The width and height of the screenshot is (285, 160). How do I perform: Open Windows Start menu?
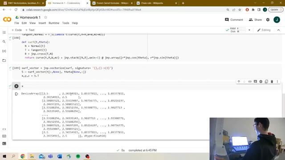pos(4,156)
